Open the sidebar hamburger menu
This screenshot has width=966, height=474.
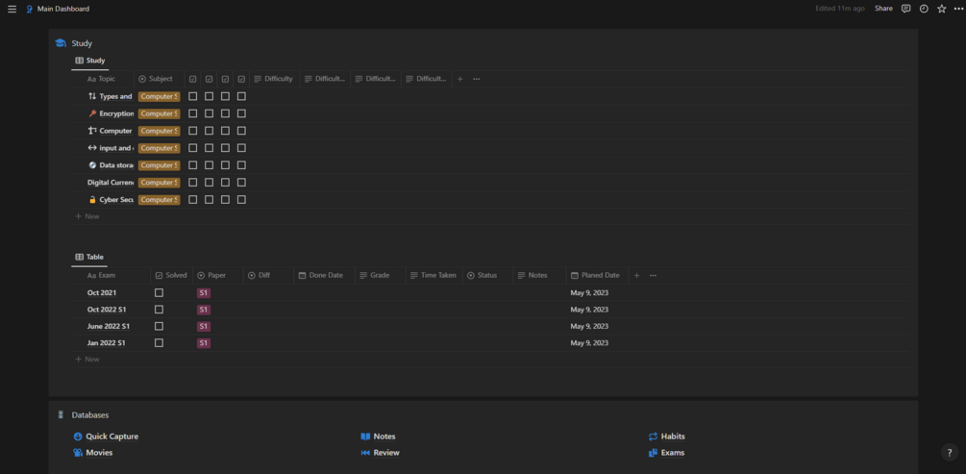coord(12,10)
